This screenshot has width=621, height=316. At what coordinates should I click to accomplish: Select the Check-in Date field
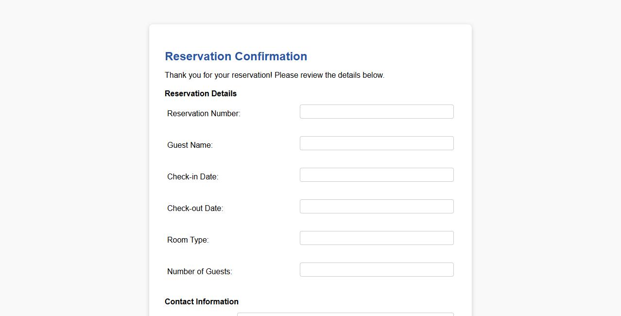coord(377,175)
